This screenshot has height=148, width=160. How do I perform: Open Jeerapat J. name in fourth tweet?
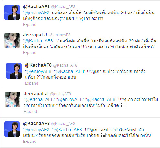(36, 94)
